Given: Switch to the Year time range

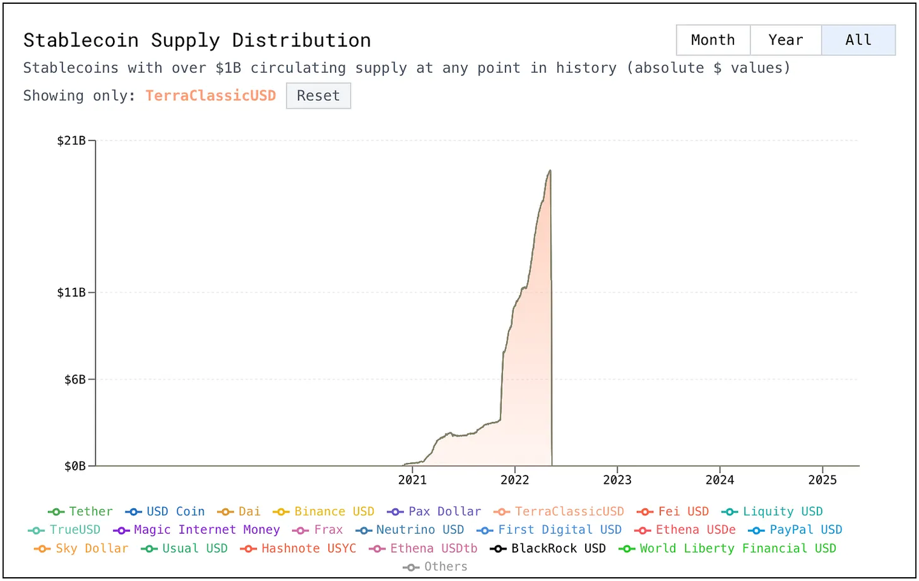Looking at the screenshot, I should [786, 40].
